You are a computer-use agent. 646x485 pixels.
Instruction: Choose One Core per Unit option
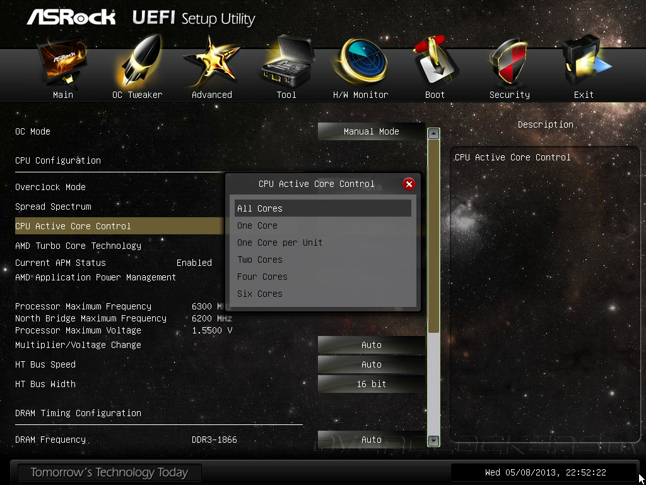click(x=323, y=242)
